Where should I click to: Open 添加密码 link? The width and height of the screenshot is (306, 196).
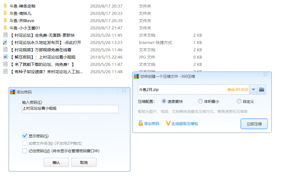pos(151,124)
